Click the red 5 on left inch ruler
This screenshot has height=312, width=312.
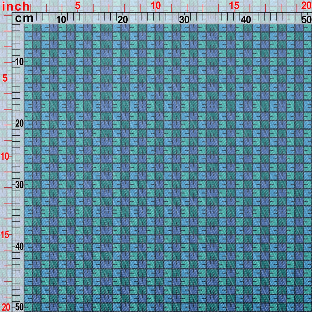click(x=5, y=79)
